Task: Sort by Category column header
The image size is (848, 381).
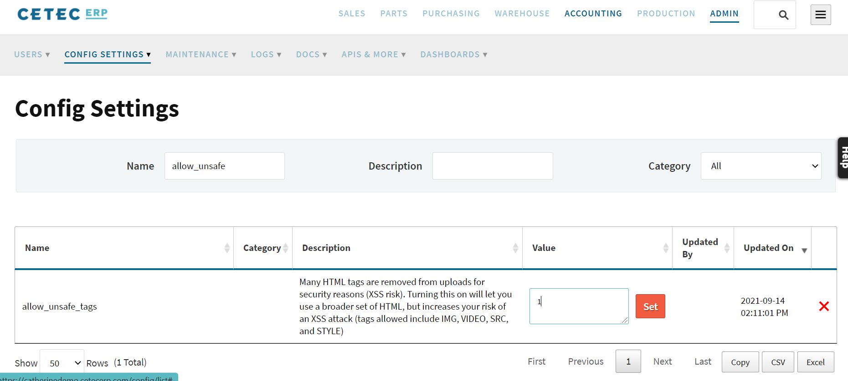Action: point(262,248)
